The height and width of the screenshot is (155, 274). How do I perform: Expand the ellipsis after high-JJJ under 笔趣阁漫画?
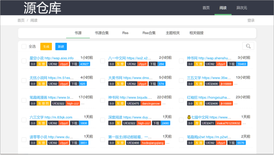coord(83,104)
